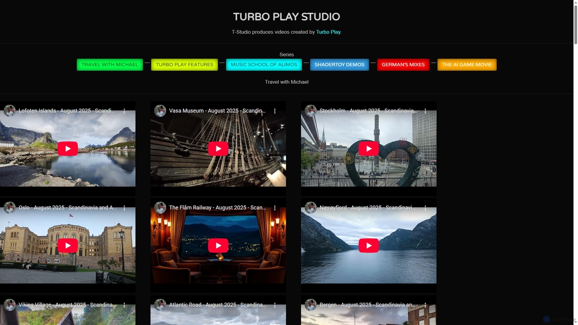Screen dimensions: 578x325
Task: Follow the Turbo Play link
Action: pyautogui.click(x=328, y=32)
